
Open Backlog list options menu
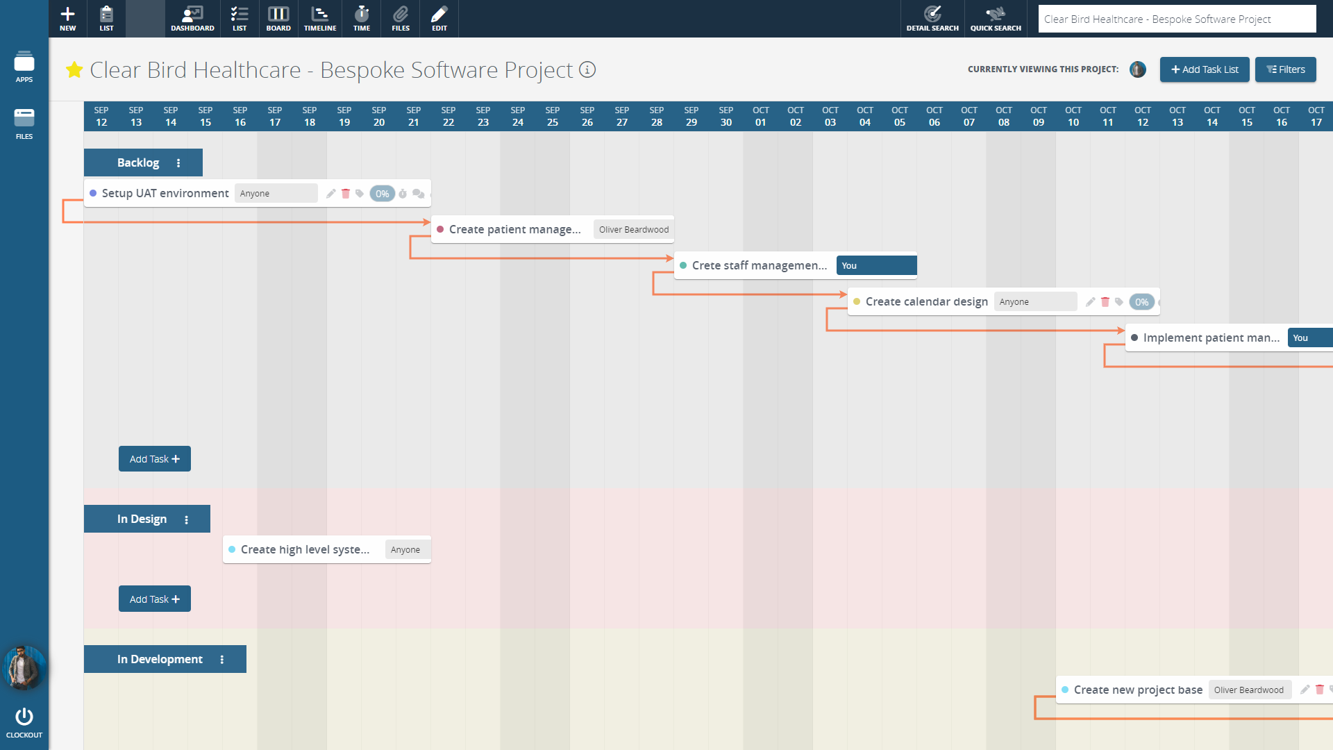[x=178, y=163]
